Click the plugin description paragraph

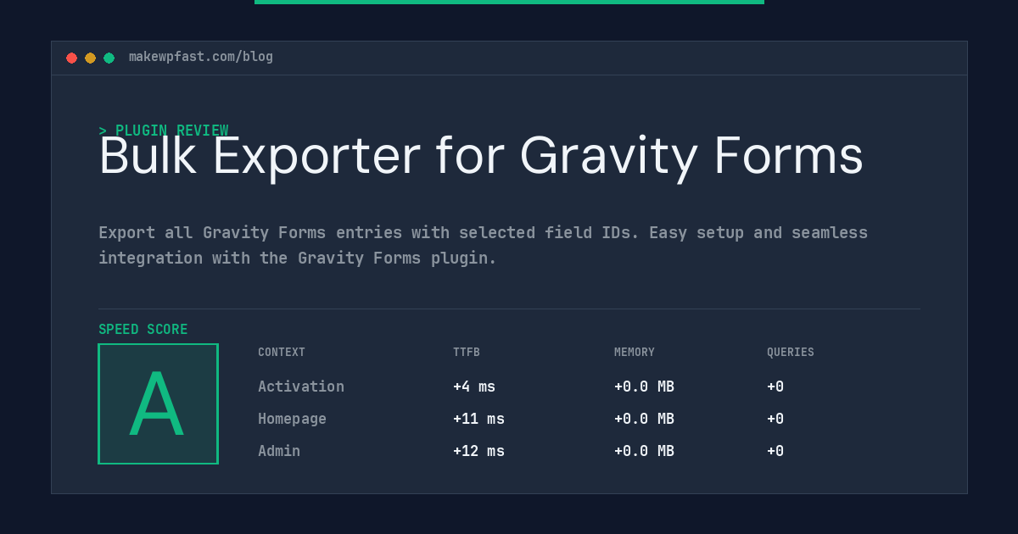click(484, 245)
